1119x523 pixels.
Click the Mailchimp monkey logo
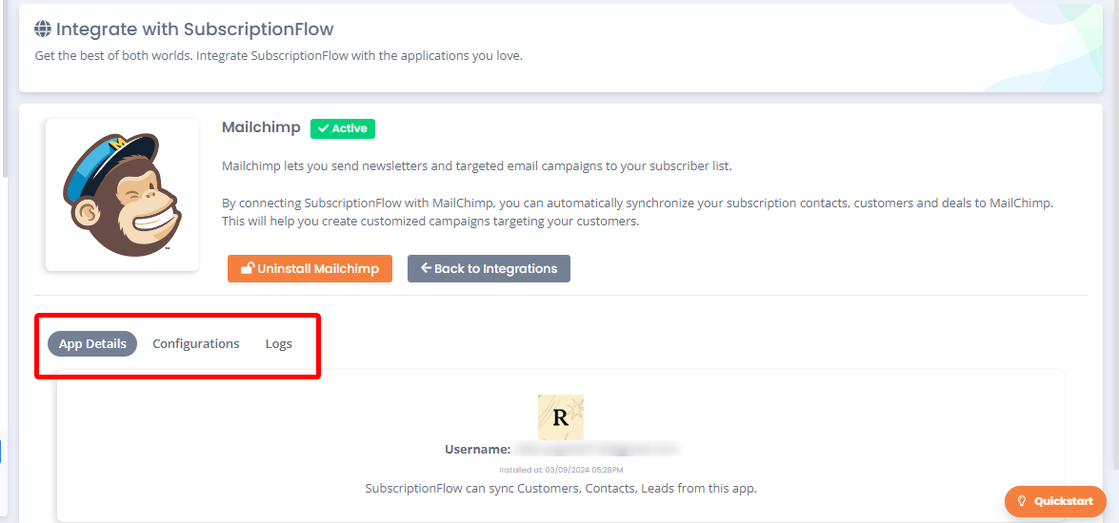[x=122, y=195]
